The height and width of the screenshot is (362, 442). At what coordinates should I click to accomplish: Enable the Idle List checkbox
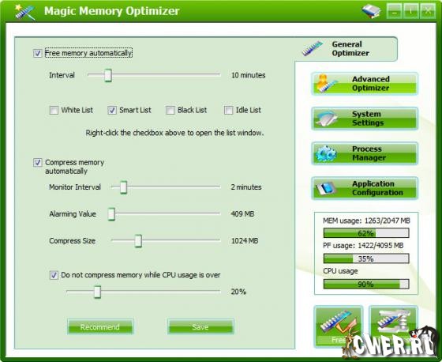[x=228, y=110]
